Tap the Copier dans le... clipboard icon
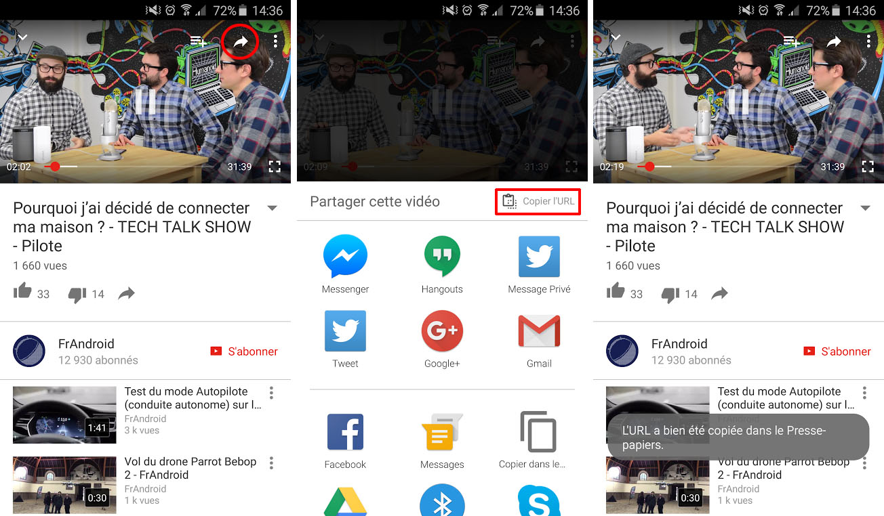This screenshot has height=516, width=884. point(538,432)
